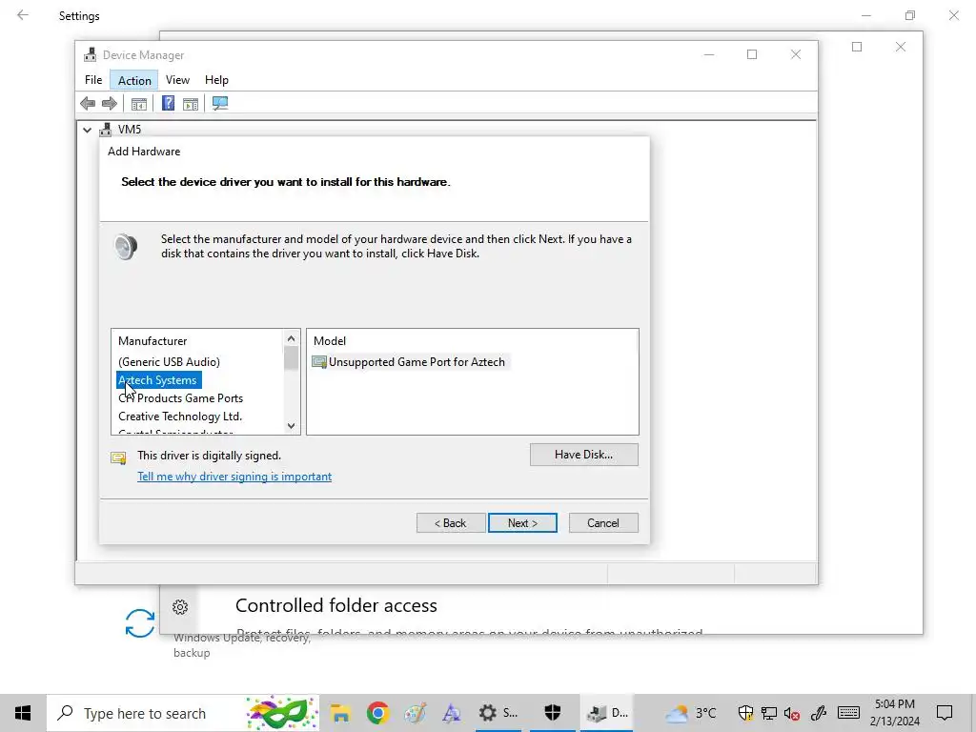
Task: Select Creative Technology Ltd. manufacturer
Action: coord(180,416)
